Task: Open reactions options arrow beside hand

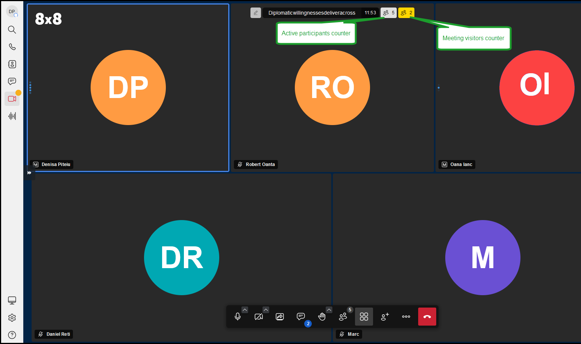Action: (329, 310)
